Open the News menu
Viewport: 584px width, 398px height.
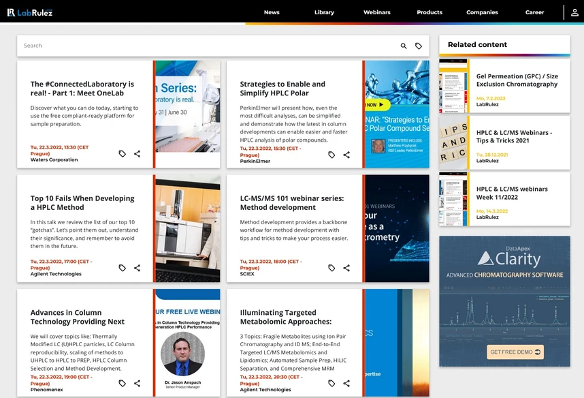point(272,12)
